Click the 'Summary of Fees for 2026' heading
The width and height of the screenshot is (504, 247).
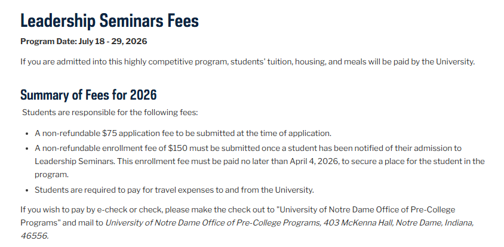88,95
